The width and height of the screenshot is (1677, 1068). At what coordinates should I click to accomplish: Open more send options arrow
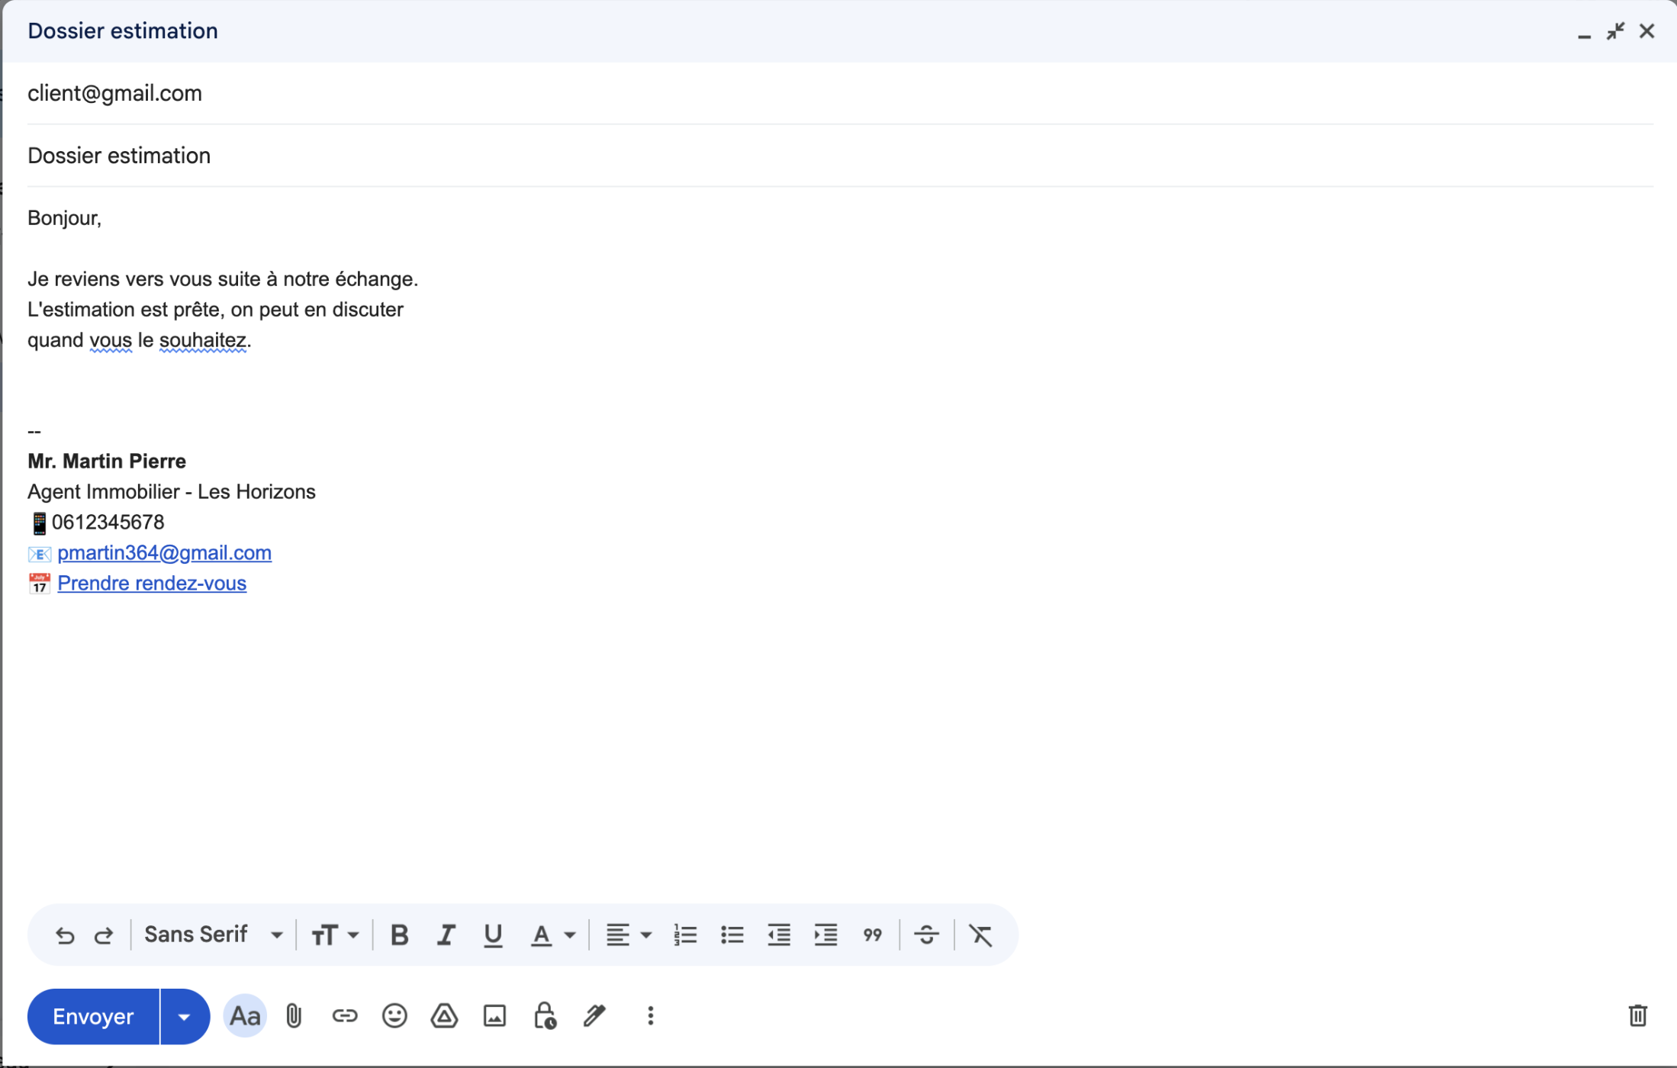(x=184, y=1016)
